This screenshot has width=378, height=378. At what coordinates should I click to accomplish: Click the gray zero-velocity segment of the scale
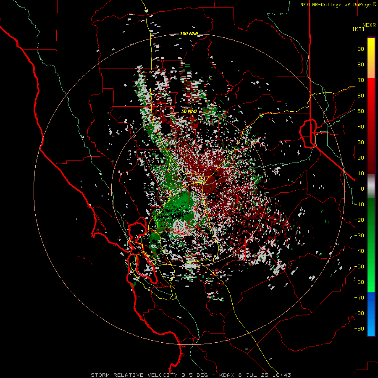[371, 186]
